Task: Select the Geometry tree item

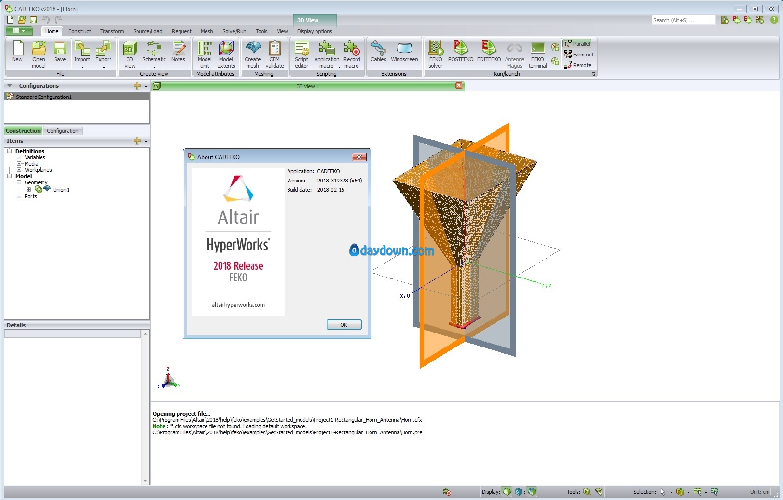Action: pyautogui.click(x=36, y=182)
